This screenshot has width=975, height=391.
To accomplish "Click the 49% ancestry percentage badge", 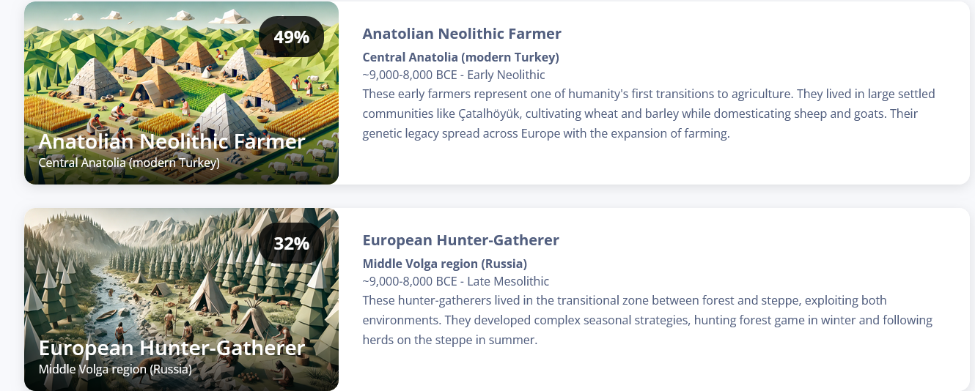I will [x=292, y=37].
